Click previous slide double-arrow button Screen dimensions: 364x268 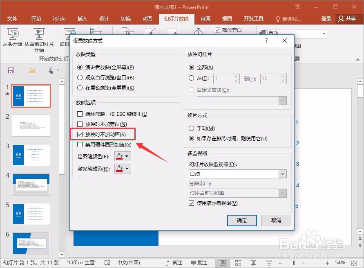(360, 238)
